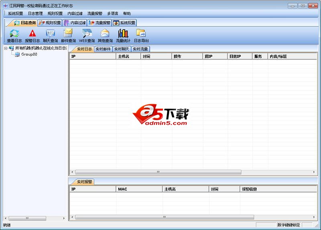Click the 就绪 status text
The width and height of the screenshot is (321, 230).
tap(7, 225)
